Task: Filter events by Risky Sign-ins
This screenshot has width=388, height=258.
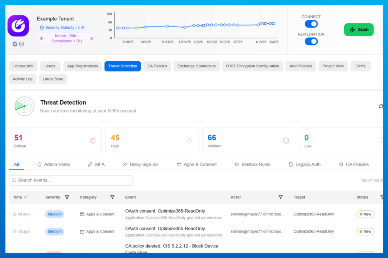Action: tap(140, 164)
